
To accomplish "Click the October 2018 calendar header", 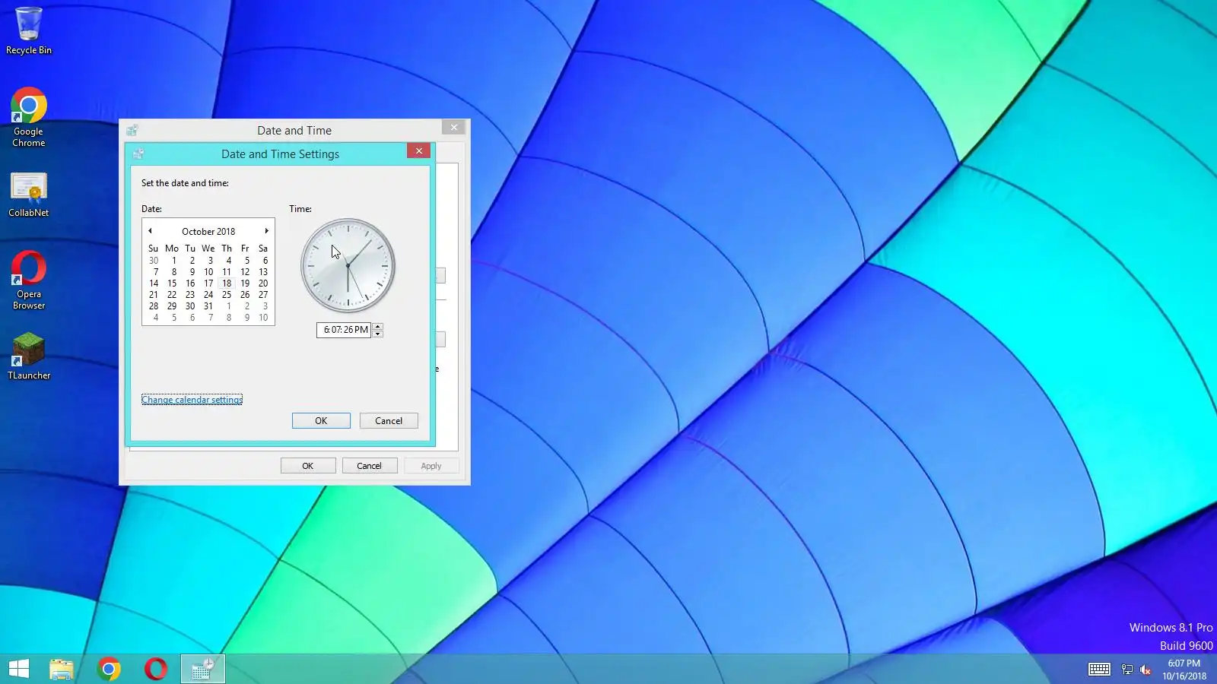I will coord(208,232).
